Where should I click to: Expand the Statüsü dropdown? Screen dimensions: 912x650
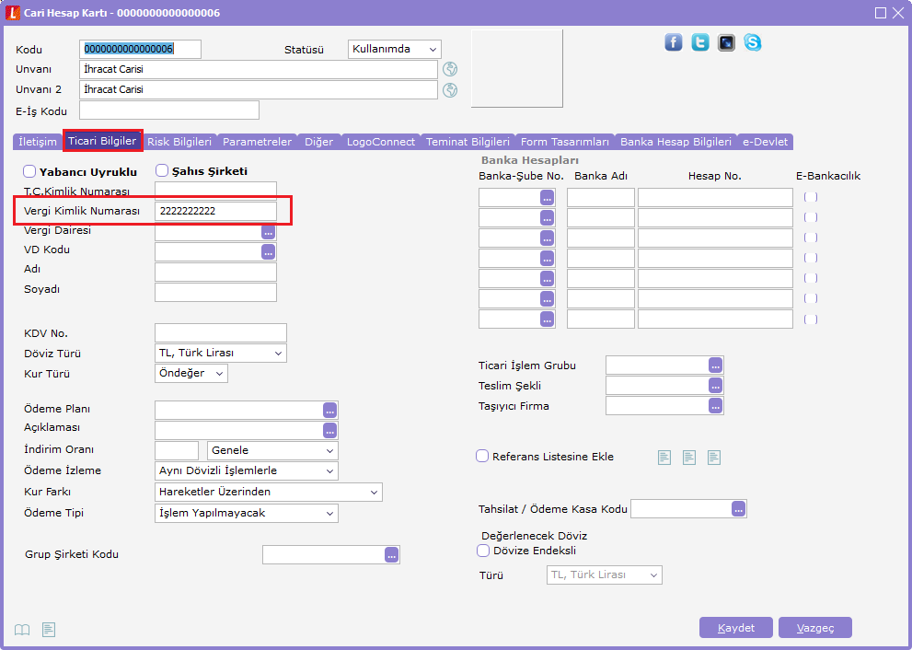(395, 49)
